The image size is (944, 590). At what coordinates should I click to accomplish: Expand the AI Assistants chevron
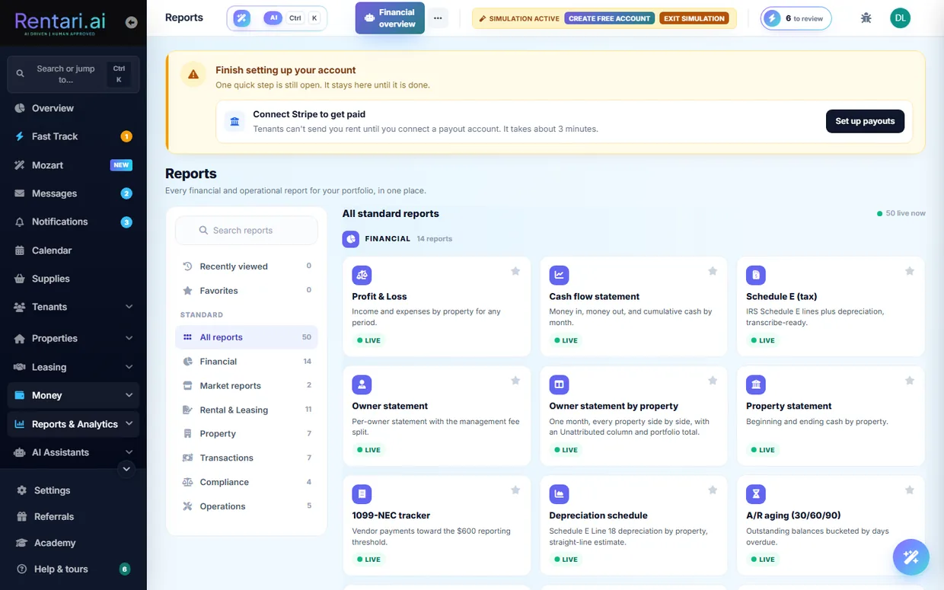coord(129,452)
